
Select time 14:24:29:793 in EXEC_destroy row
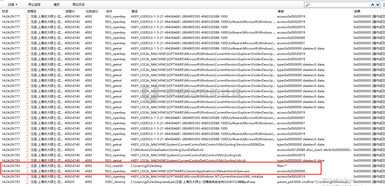pyautogui.click(x=11, y=182)
